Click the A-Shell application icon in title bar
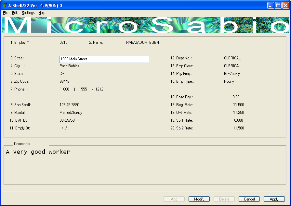 point(4,5)
